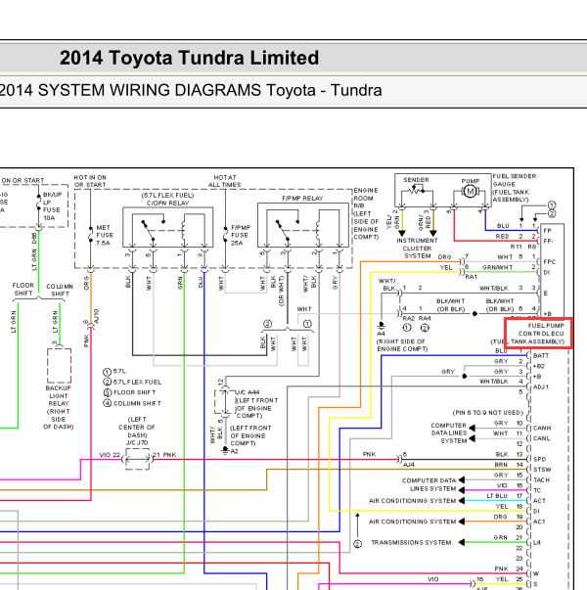Select "HOT IN ON OR START" above MET fuse
This screenshot has width=587, height=590.
coord(90,181)
